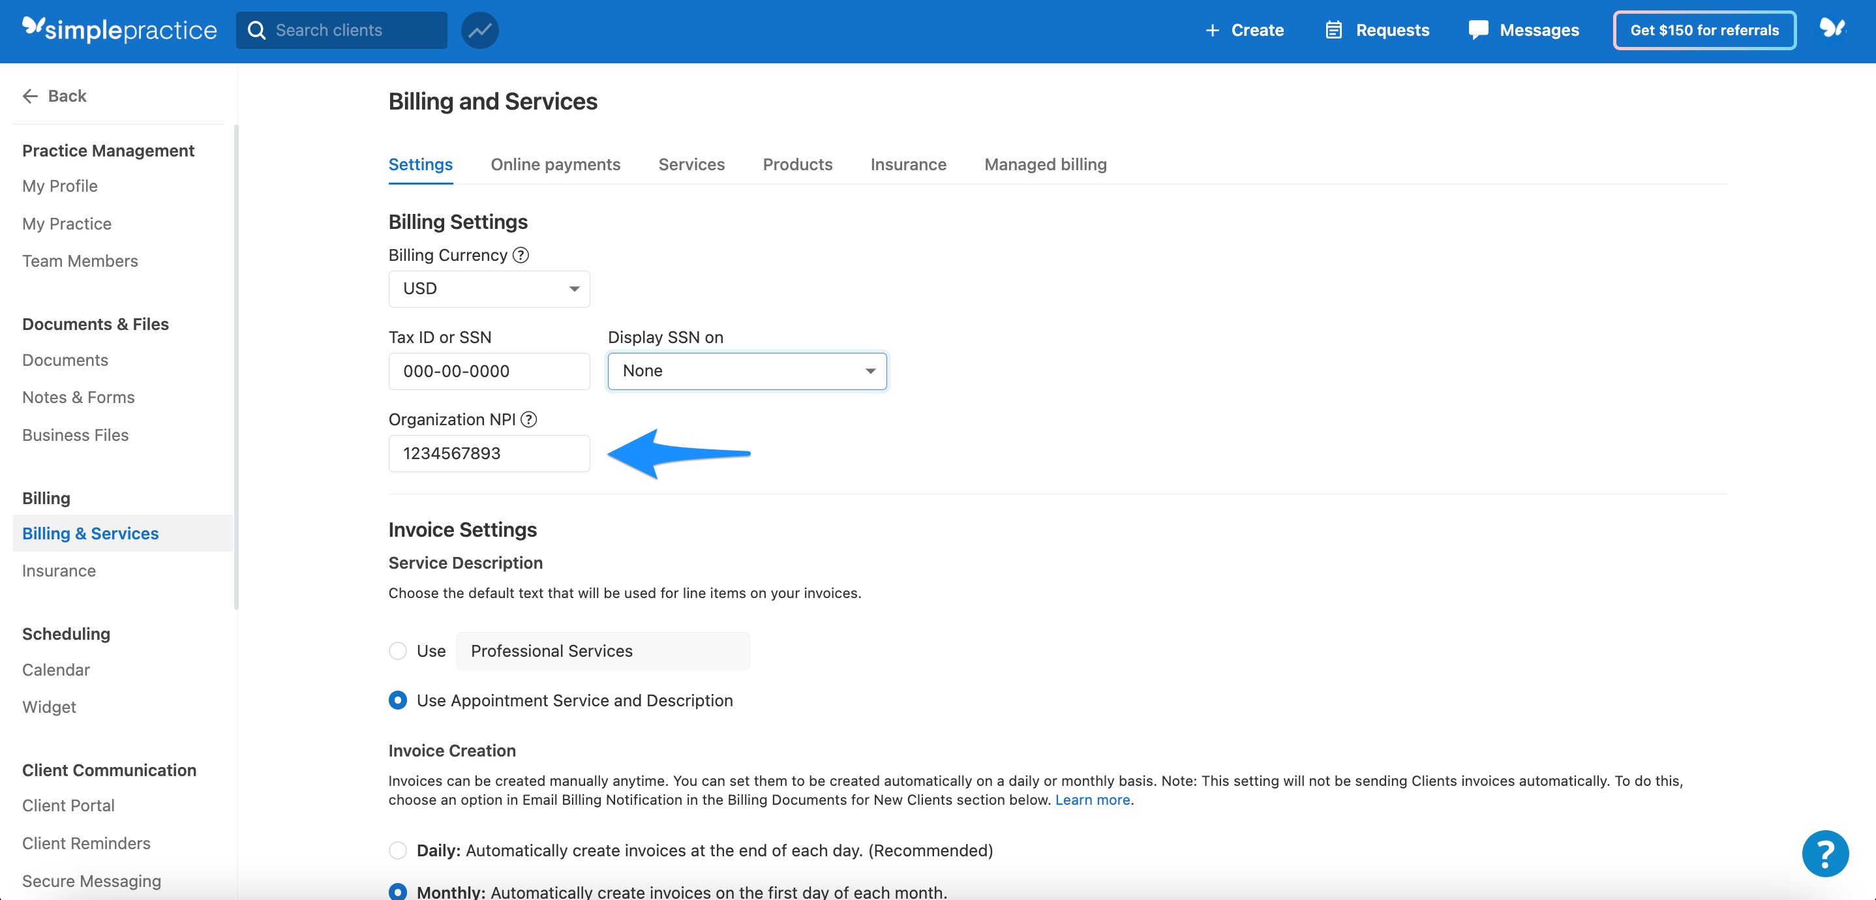
Task: Click the Tax ID or SSN input field
Action: (489, 370)
